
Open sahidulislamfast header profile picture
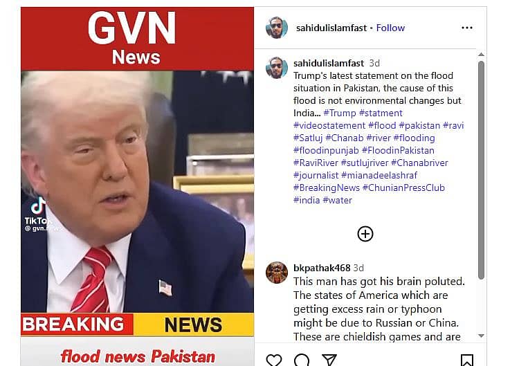pyautogui.click(x=277, y=28)
